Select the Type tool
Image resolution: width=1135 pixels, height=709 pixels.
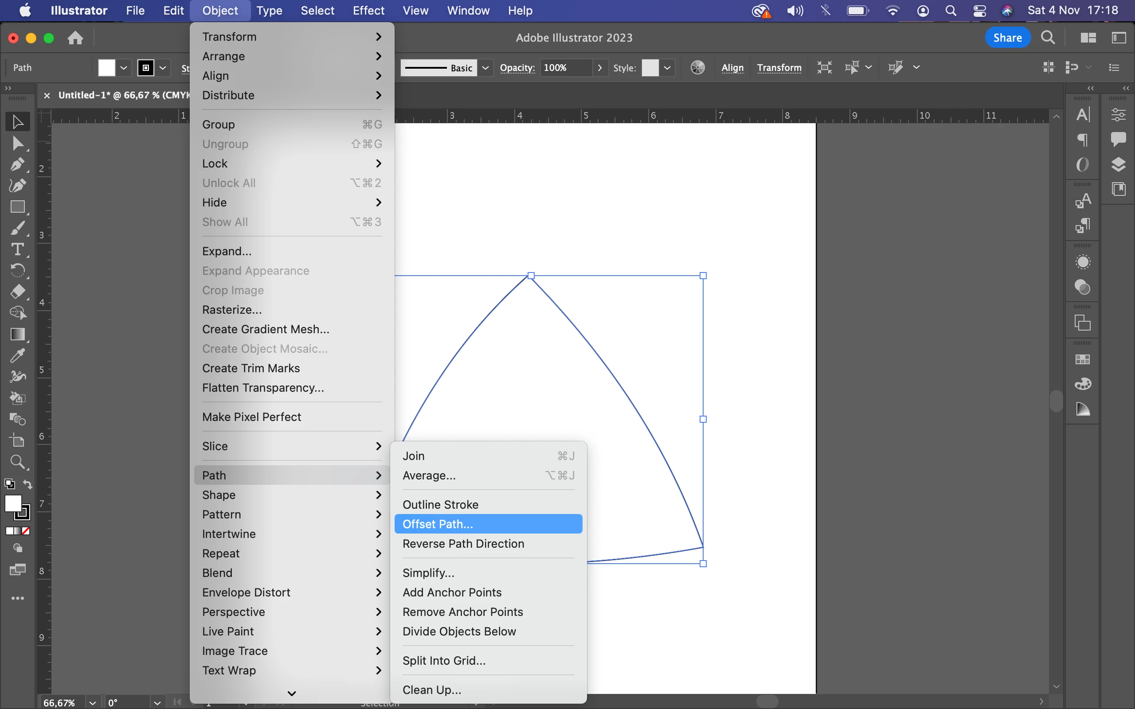[x=17, y=249]
